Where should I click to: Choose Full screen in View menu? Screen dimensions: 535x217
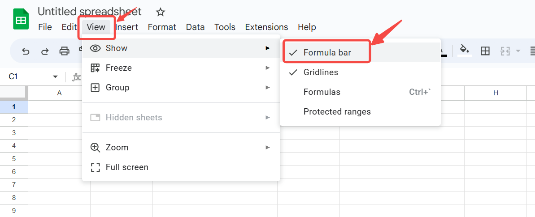click(x=126, y=167)
